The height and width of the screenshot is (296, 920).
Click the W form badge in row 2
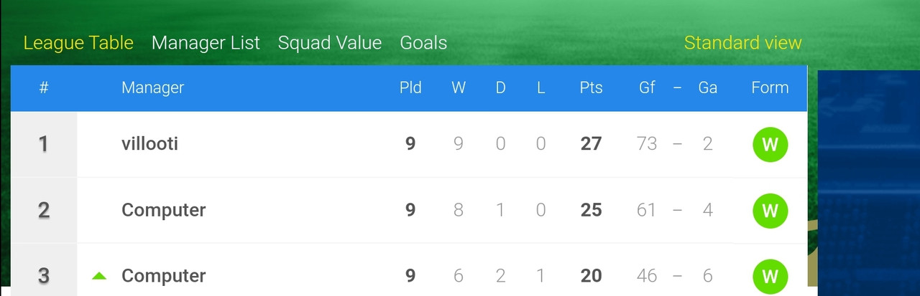[x=770, y=211]
